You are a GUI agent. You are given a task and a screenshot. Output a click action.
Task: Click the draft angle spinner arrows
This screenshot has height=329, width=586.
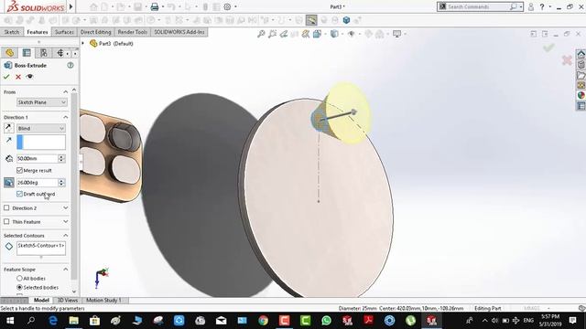(61, 183)
